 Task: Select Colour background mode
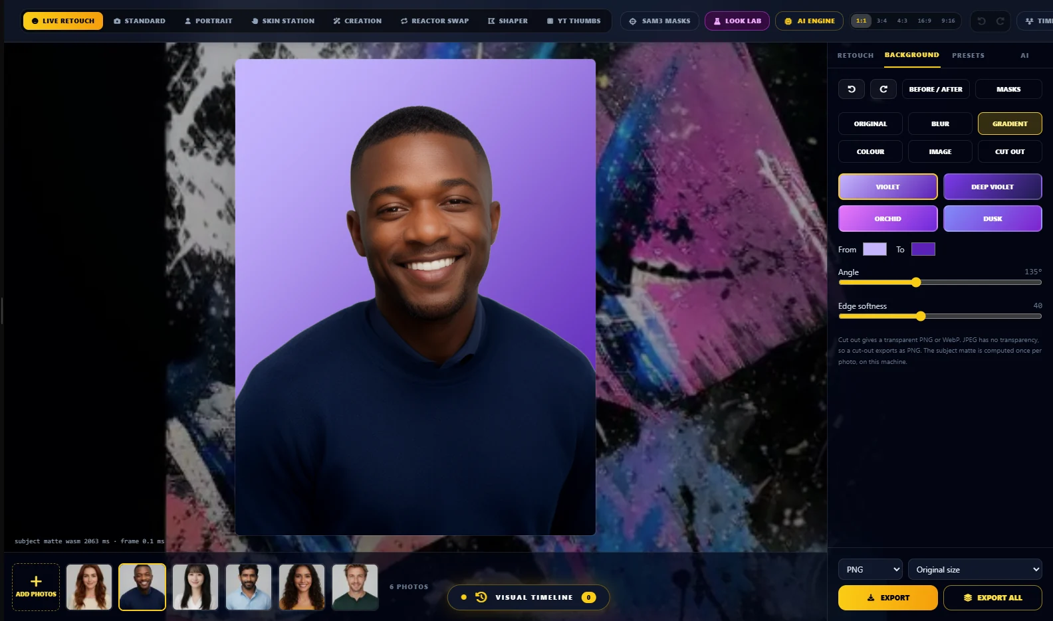point(870,151)
